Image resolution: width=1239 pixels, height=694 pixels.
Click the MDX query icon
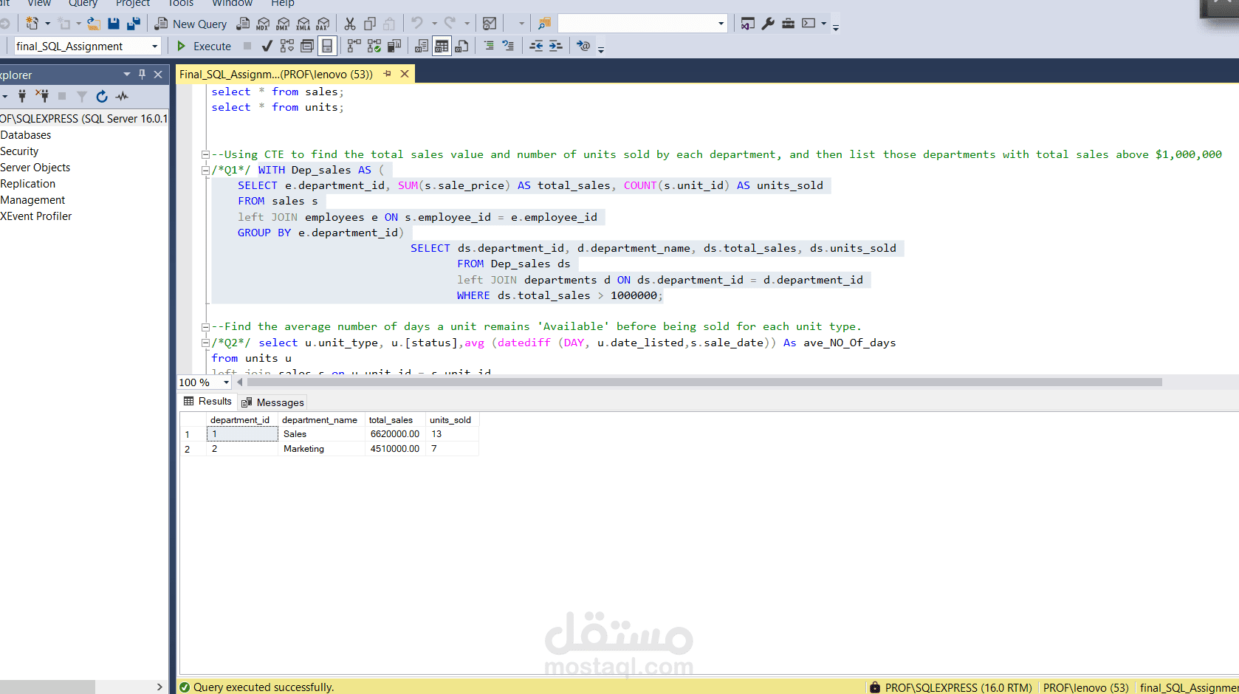click(263, 24)
